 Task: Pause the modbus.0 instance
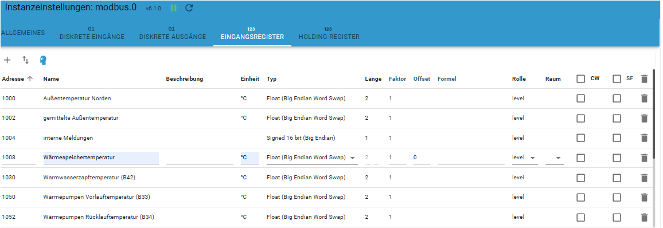click(173, 8)
